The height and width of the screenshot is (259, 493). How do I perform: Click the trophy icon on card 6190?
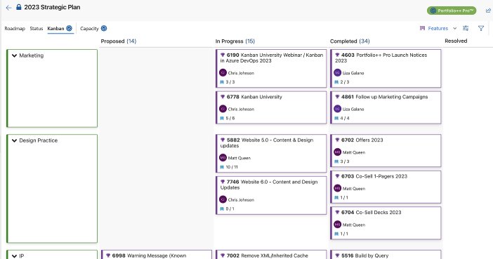point(223,55)
